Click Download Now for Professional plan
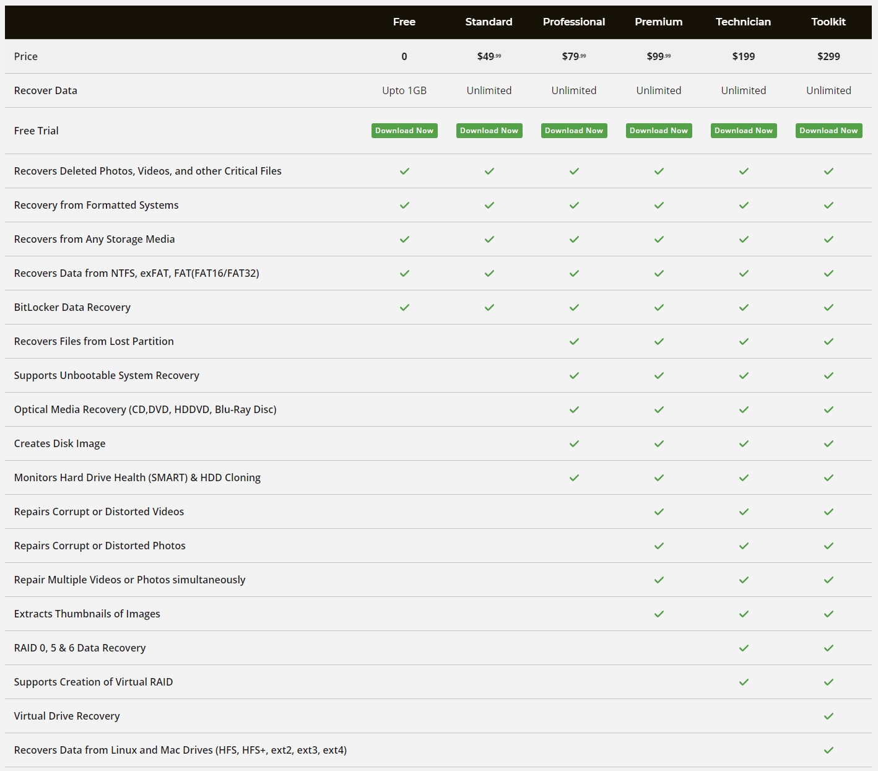Image resolution: width=878 pixels, height=771 pixels. [x=574, y=131]
